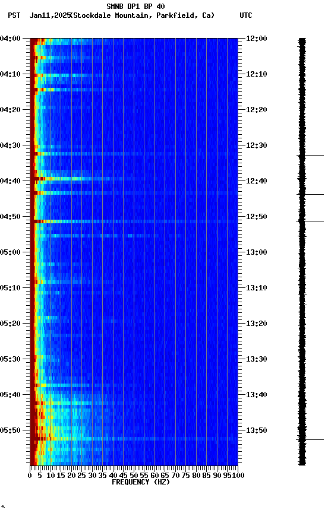Image resolution: width=328 pixels, height=513 pixels.
Task: Click the PST time label 05:10
Action: click(10, 288)
